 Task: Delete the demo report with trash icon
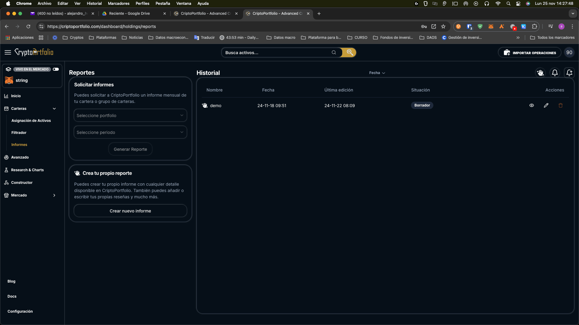(561, 105)
